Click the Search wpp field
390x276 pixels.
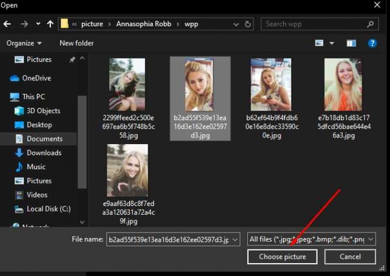[320, 24]
